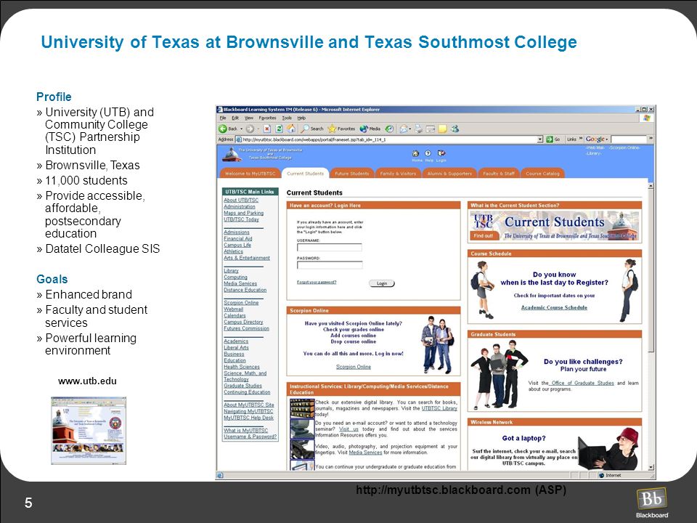This screenshot has height=523, width=697.
Task: Click the Search magnifier toolbar button
Action: pos(311,129)
